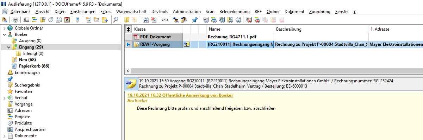Open Vorgänge in the sidebar
The image size is (423, 140).
click(x=24, y=104)
